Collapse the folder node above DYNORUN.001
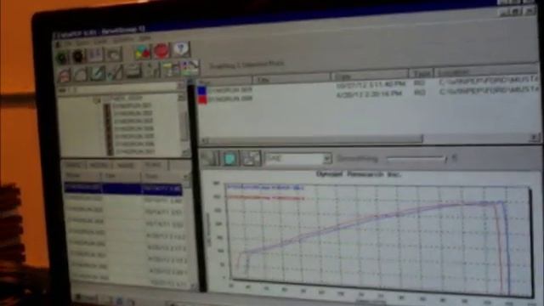 click(x=98, y=100)
